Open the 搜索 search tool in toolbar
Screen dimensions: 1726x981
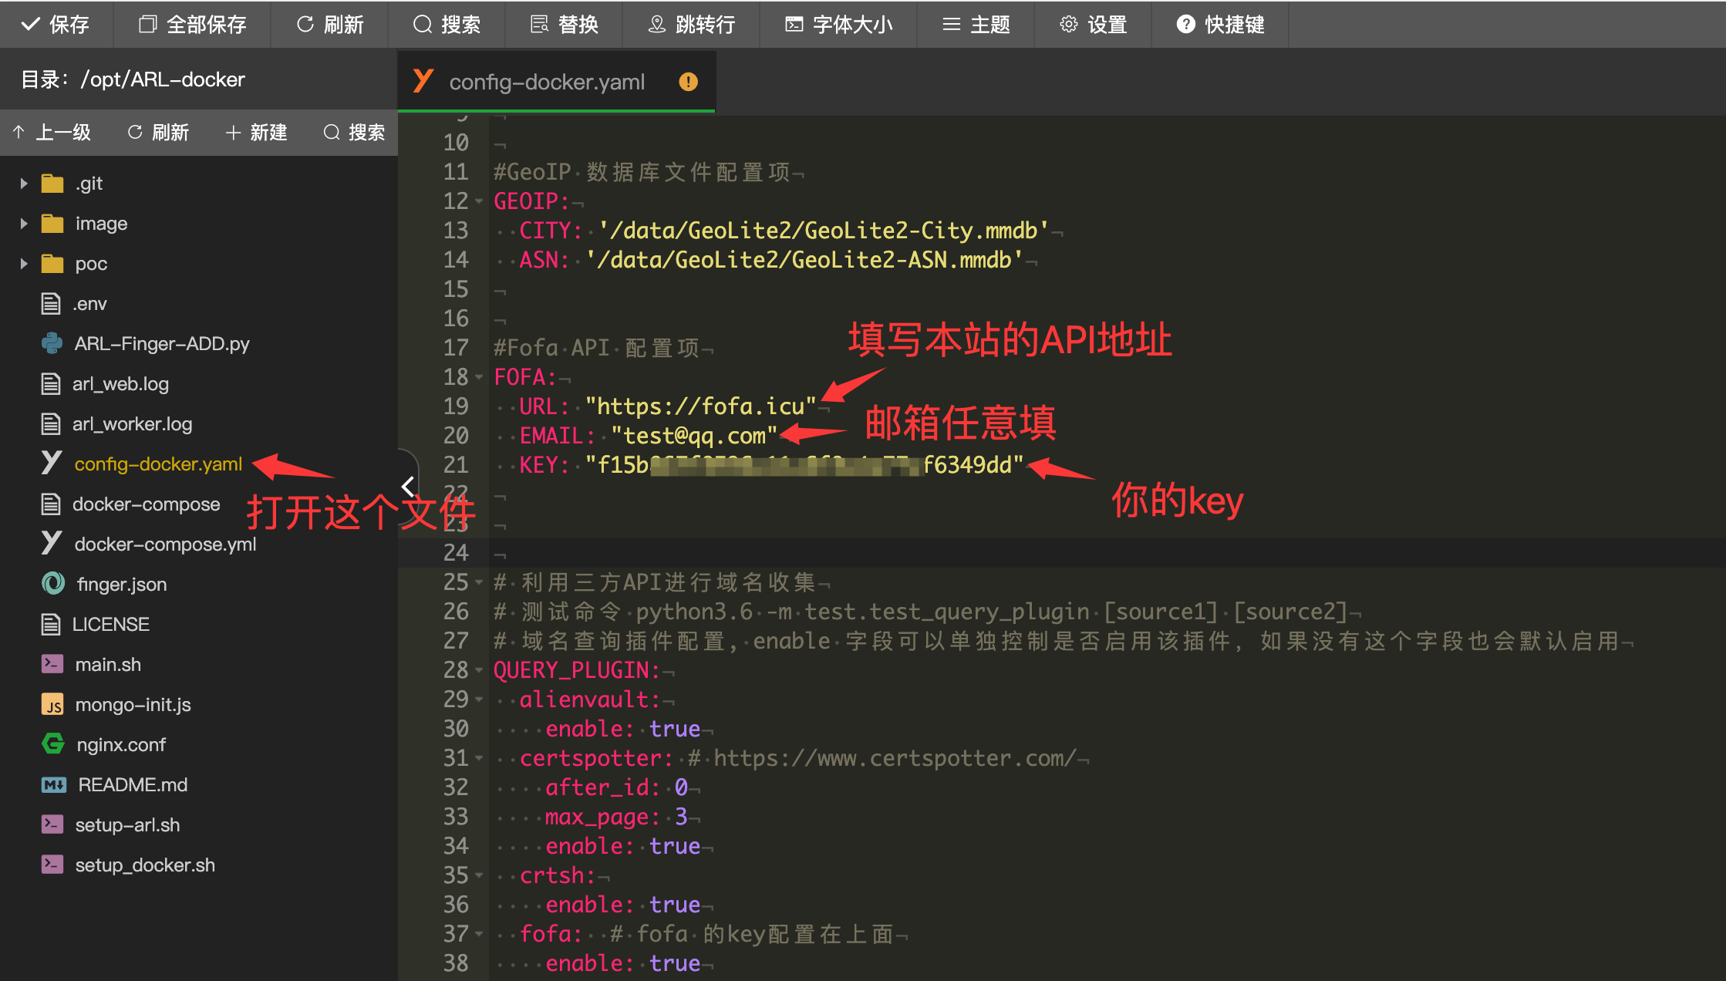pyautogui.click(x=447, y=25)
